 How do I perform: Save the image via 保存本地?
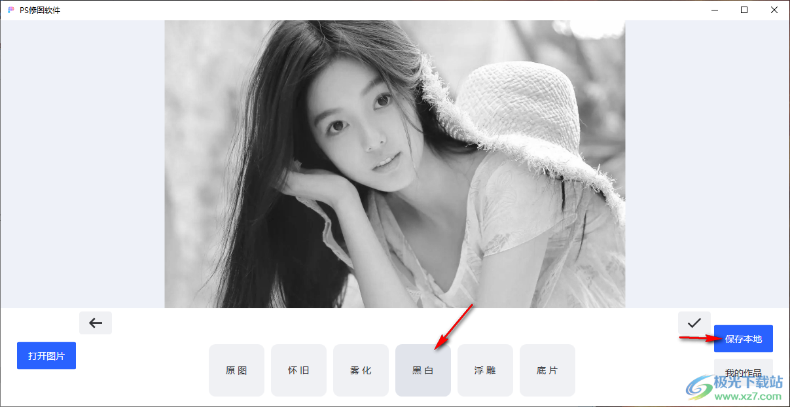pos(744,339)
